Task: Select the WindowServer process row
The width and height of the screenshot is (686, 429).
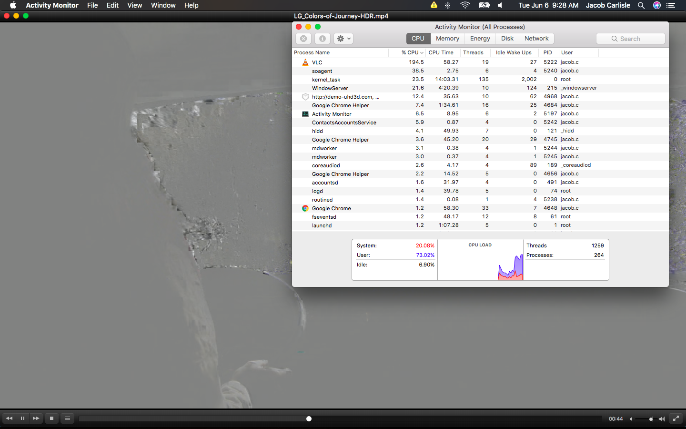Action: point(480,88)
